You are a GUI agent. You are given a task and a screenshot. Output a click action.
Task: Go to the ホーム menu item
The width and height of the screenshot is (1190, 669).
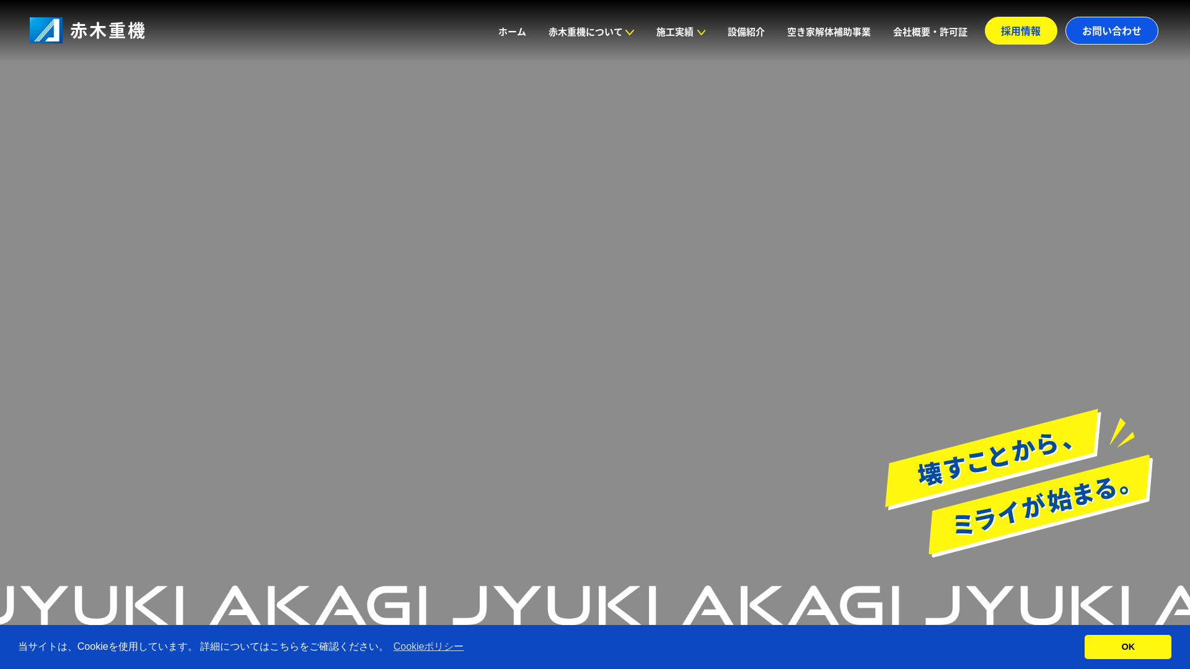(x=512, y=32)
